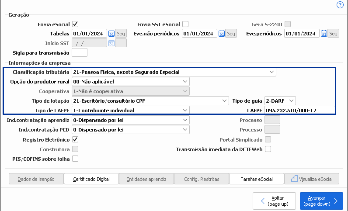348x211 pixels.
Task: Uncheck the Envia eSocial checkbox
Action: tap(75, 24)
